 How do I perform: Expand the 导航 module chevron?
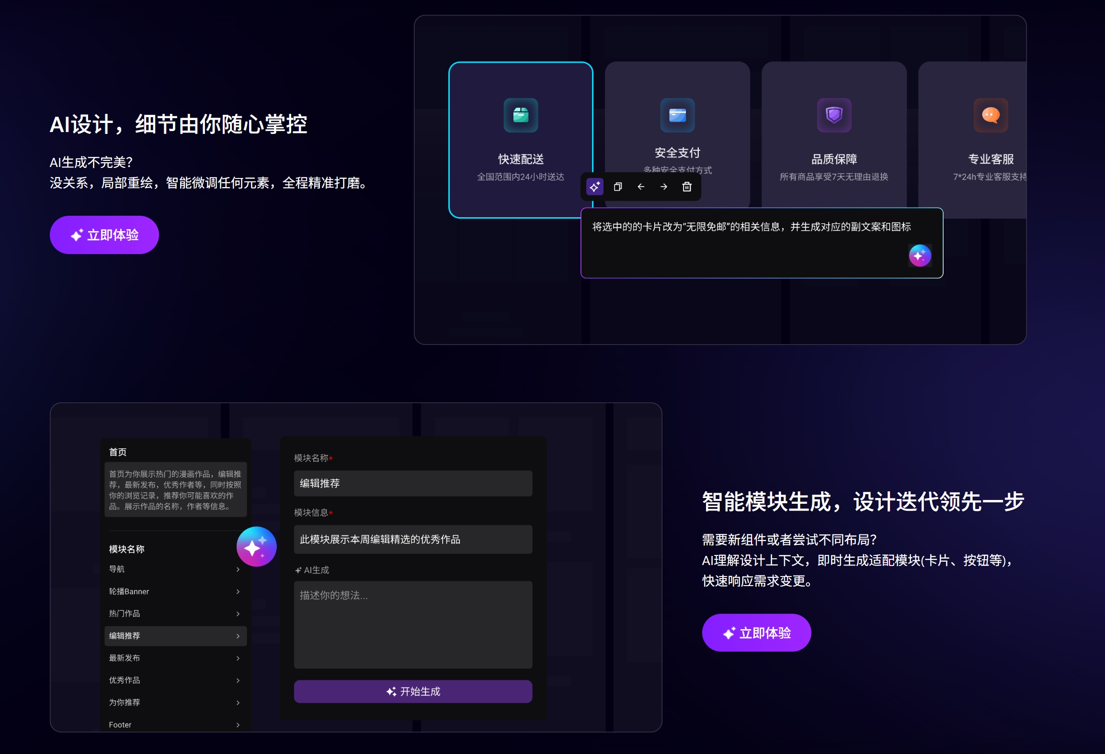[238, 569]
